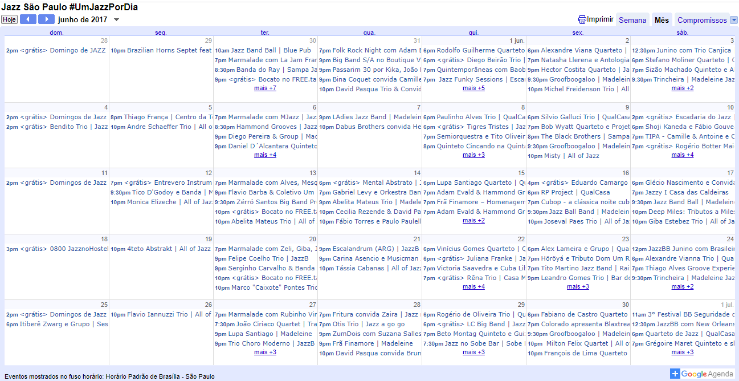Expand 'mais +3' on July 1
Viewport: 739px width, 381px height.
pyautogui.click(x=683, y=352)
